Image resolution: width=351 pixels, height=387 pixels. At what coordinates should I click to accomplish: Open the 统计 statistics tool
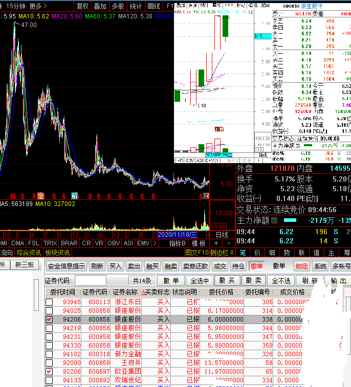(136, 6)
